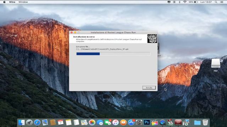Click the red Wine app icon in the dock

click(x=178, y=122)
